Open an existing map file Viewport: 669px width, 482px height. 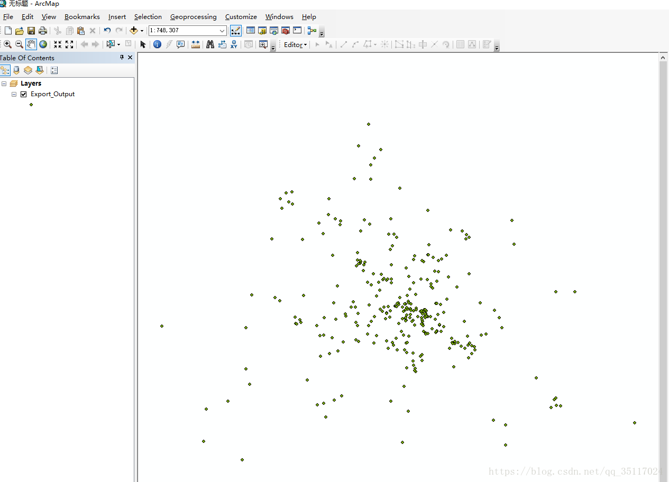20,31
